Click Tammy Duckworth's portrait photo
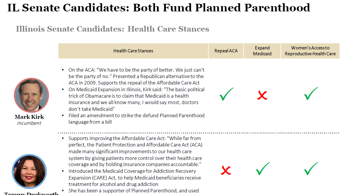Viewport: 348px width, 195px height. click(29, 171)
